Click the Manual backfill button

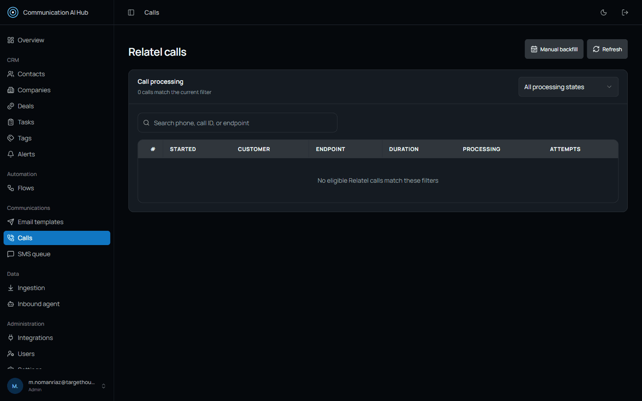pos(554,49)
